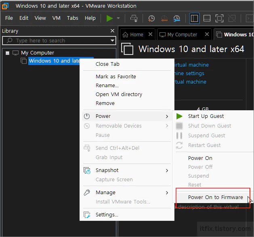Take a snapshot with the clock-plus toolbar icon
This screenshot has width=254, height=237.
point(151,18)
